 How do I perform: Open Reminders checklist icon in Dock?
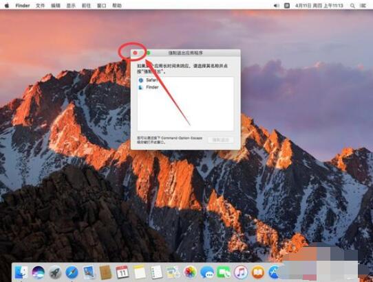[x=156, y=272]
